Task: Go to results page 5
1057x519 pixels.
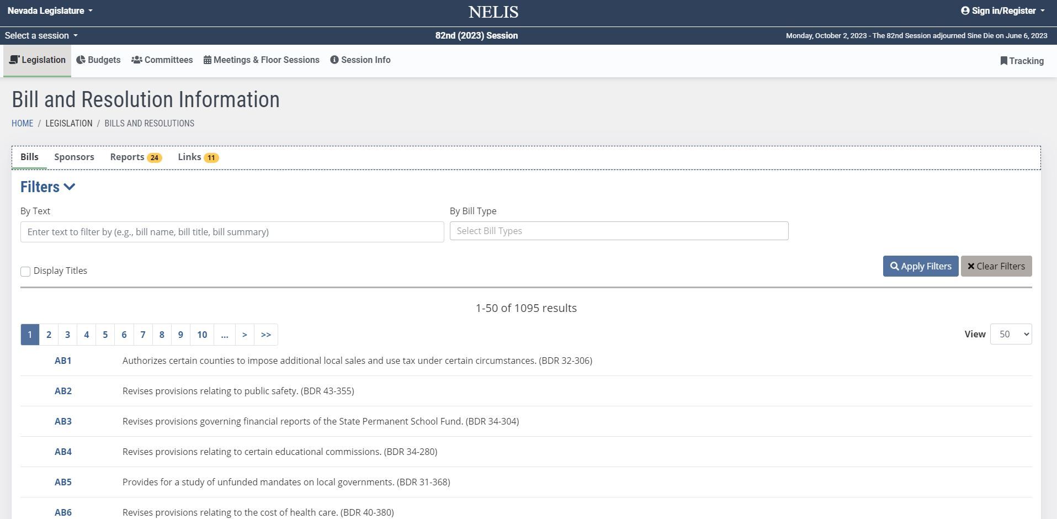Action: click(105, 335)
